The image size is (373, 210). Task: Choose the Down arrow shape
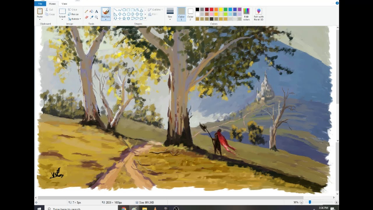(115, 18)
